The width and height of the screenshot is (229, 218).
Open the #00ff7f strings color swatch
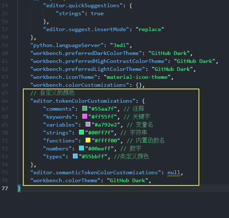82,132
